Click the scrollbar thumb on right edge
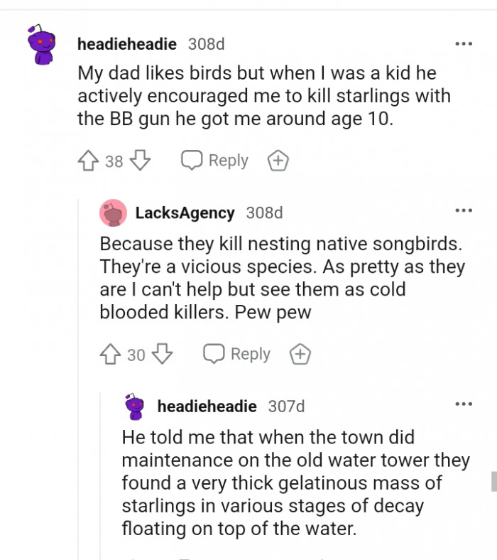Image resolution: width=497 pixels, height=560 pixels. [493, 481]
